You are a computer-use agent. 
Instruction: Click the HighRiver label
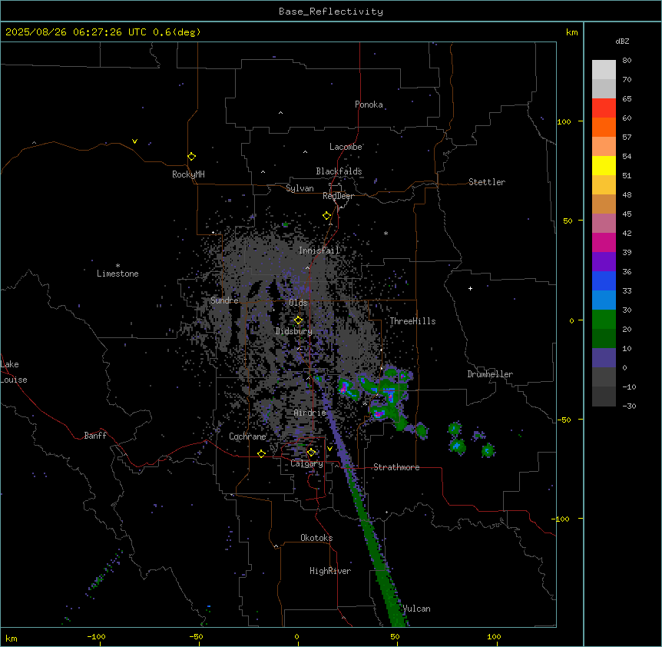tap(330, 571)
